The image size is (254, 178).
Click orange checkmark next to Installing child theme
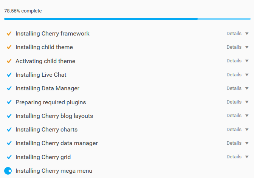(9, 47)
